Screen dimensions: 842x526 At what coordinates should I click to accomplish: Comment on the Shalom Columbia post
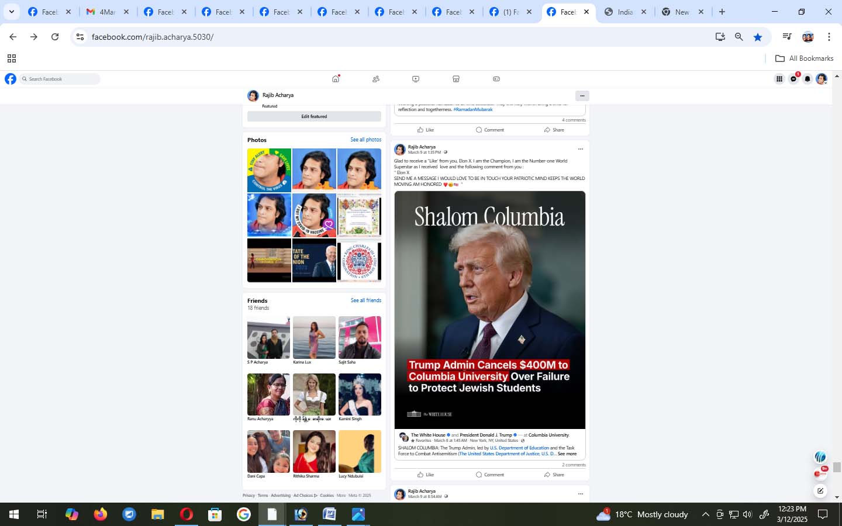click(x=490, y=475)
